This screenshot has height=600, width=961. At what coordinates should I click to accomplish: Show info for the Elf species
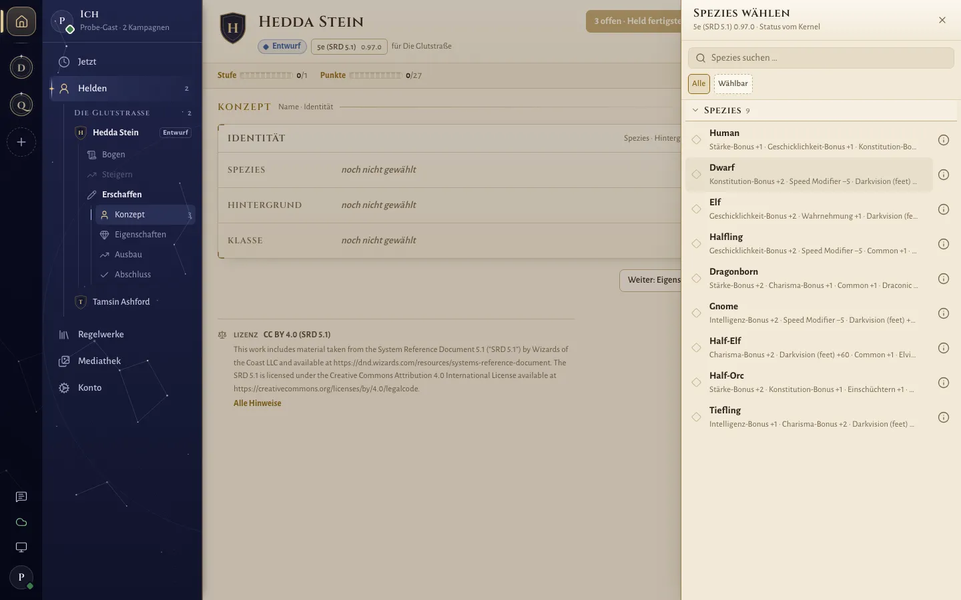(x=944, y=209)
